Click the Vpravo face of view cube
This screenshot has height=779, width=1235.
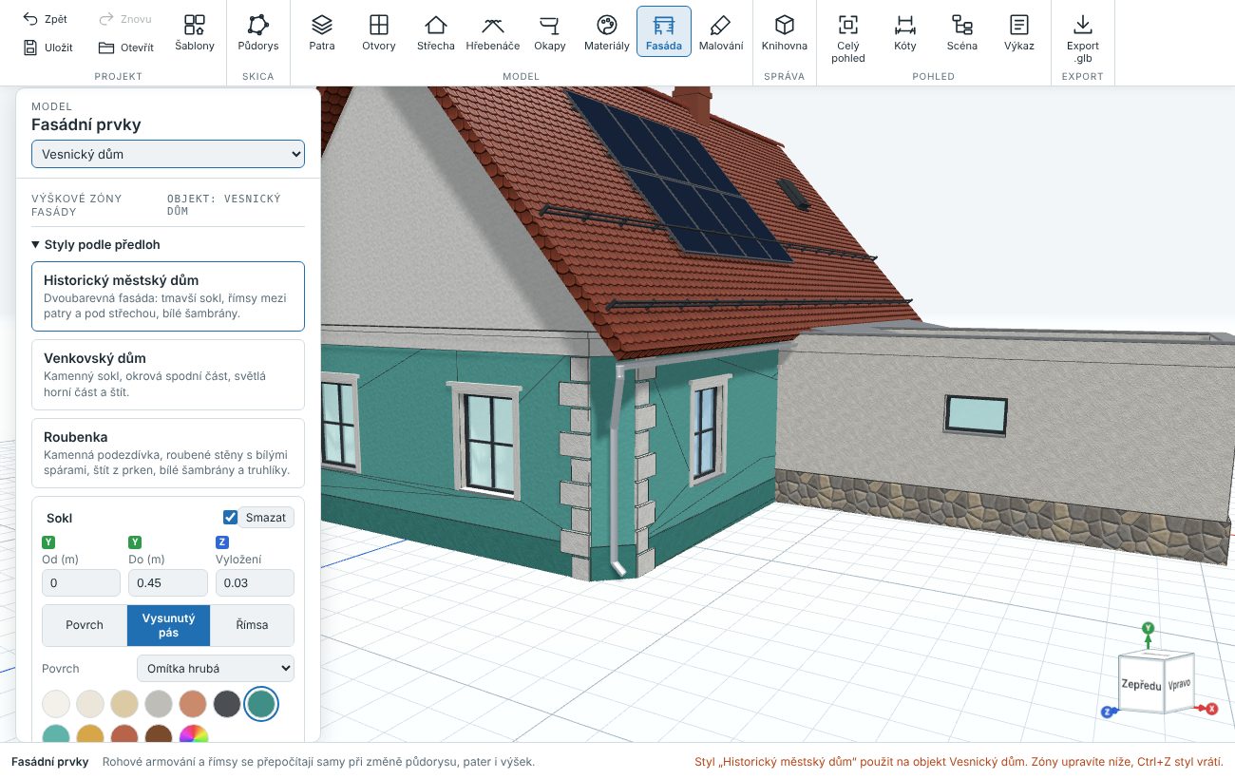tap(1179, 683)
